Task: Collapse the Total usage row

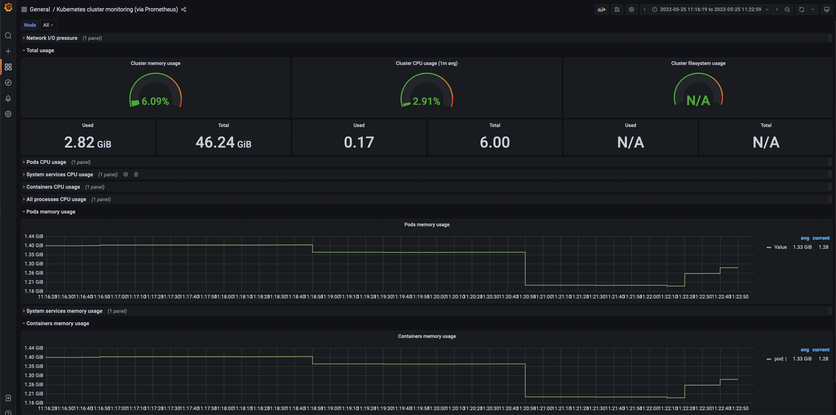Action: (x=40, y=50)
